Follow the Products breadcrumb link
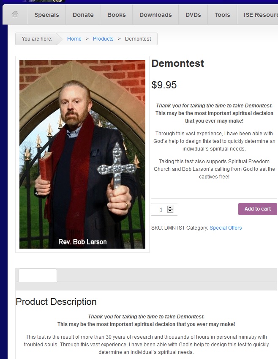The height and width of the screenshot is (359, 278). [103, 39]
